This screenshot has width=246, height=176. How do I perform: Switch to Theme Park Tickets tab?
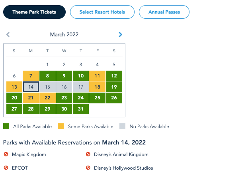pyautogui.click(x=34, y=12)
